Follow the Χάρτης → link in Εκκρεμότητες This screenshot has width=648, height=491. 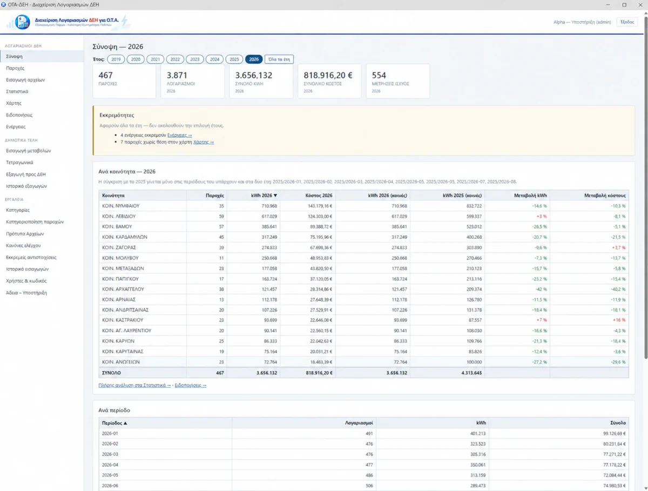[x=204, y=142]
